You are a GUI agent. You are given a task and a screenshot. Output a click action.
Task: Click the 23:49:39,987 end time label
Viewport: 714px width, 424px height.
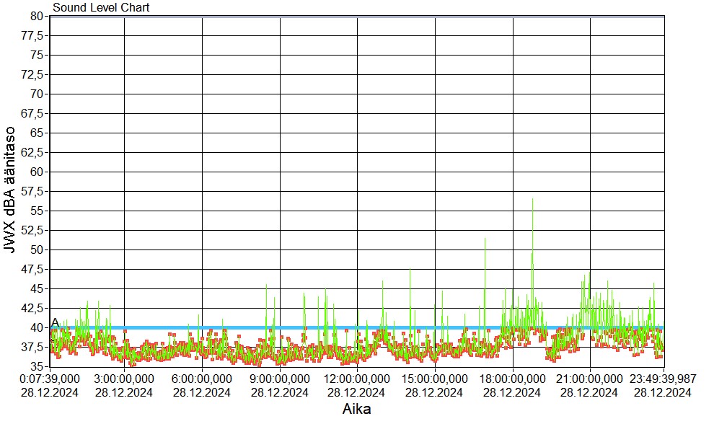(x=663, y=379)
